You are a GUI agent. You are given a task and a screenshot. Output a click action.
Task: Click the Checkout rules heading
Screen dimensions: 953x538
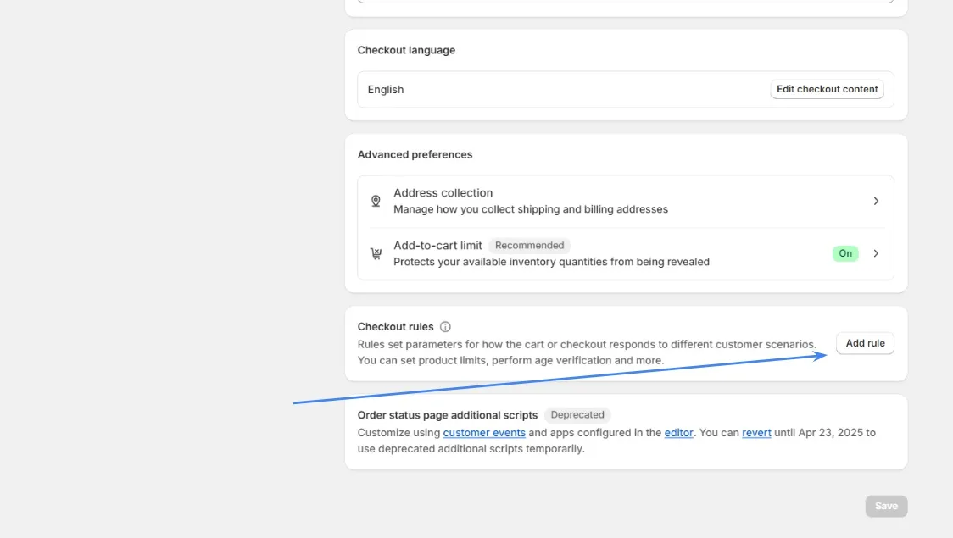pos(396,327)
